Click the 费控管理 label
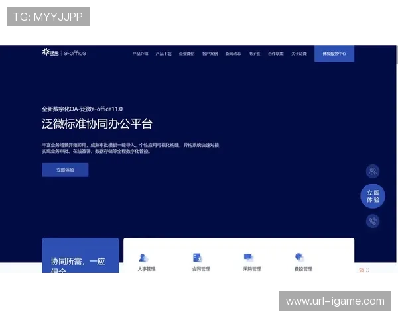Image resolution: width=398 pixels, height=318 pixels. coord(303,269)
